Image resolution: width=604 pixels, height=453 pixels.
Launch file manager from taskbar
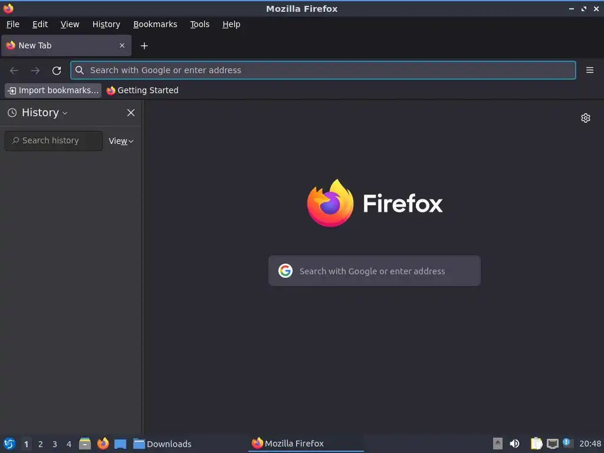pyautogui.click(x=85, y=444)
